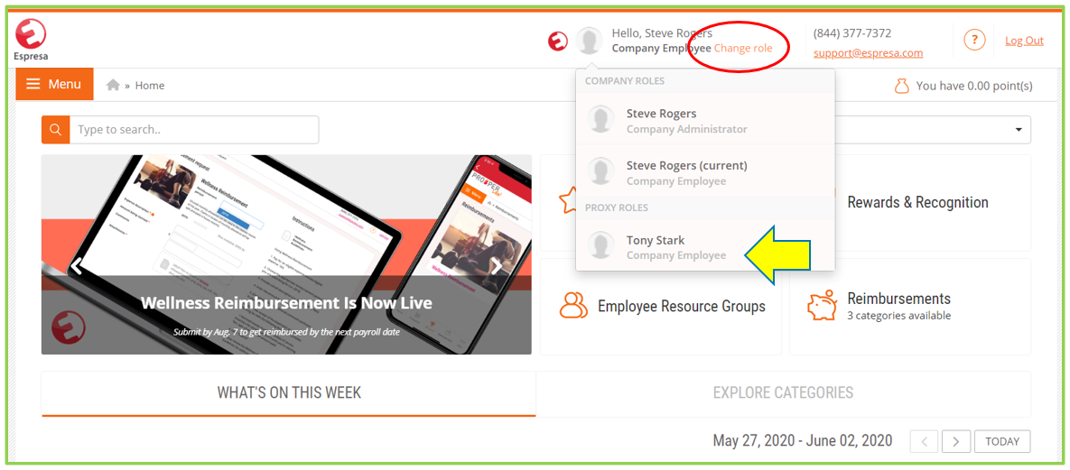Click the Reimbursements piggy bank icon
1070x470 pixels.
click(x=822, y=306)
